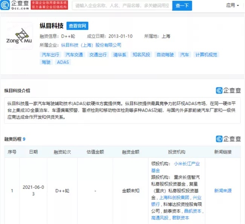Image resolution: width=245 pixels, height=224 pixels.
Task: Select the 汽车交通 tag
Action: [74, 54]
